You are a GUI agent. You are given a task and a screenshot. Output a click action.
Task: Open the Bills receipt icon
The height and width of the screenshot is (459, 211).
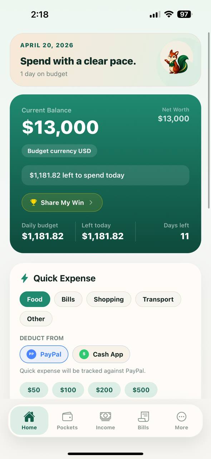point(143,416)
